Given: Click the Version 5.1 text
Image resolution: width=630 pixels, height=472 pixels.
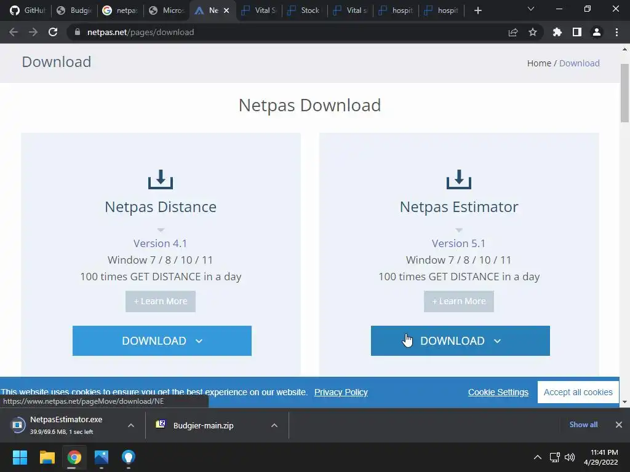Looking at the screenshot, I should point(458,243).
